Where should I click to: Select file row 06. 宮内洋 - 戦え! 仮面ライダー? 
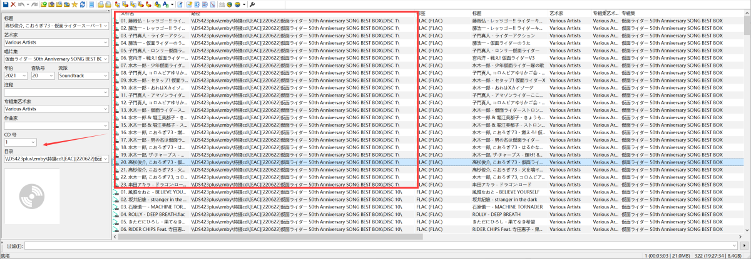[429, 58]
